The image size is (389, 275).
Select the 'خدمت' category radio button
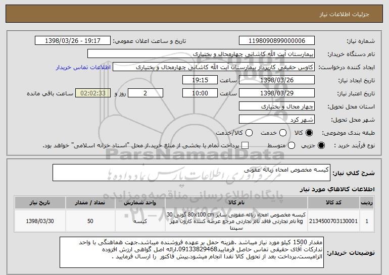point(283,133)
